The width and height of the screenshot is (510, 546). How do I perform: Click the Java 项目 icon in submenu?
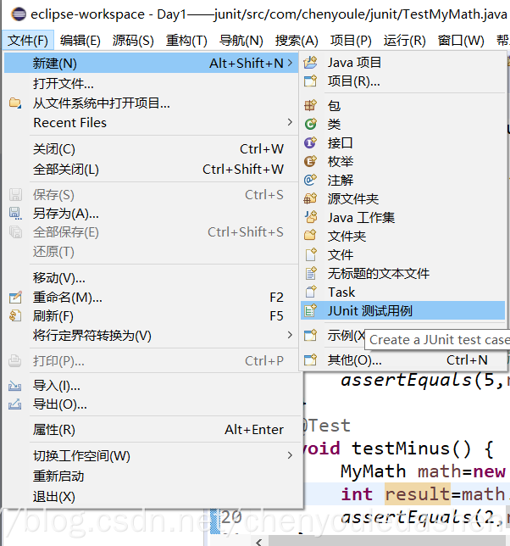click(x=310, y=63)
